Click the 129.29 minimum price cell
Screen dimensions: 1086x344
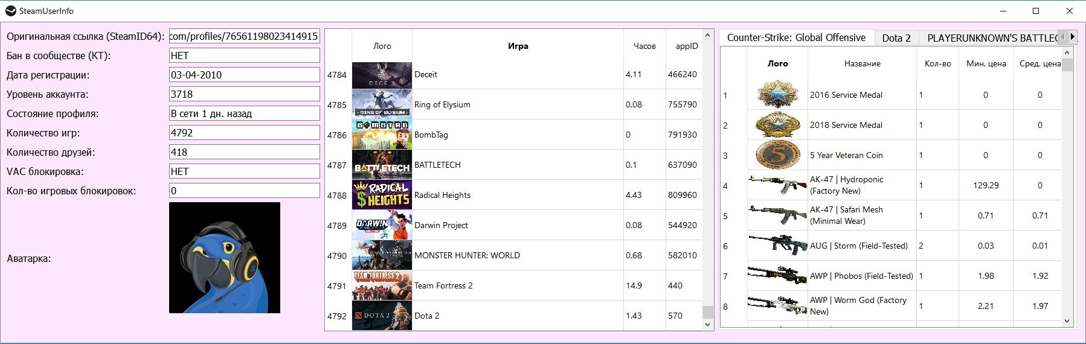click(x=986, y=185)
